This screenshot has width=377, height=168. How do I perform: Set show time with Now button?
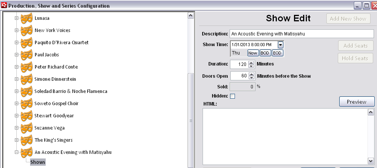[x=252, y=53]
